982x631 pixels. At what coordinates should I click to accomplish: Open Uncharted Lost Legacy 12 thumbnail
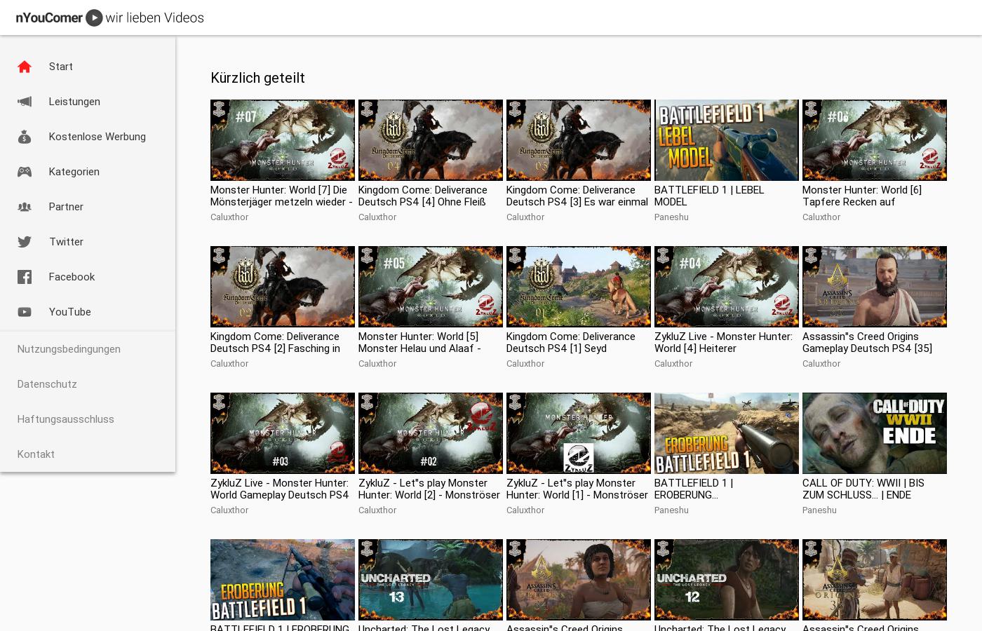[727, 580]
